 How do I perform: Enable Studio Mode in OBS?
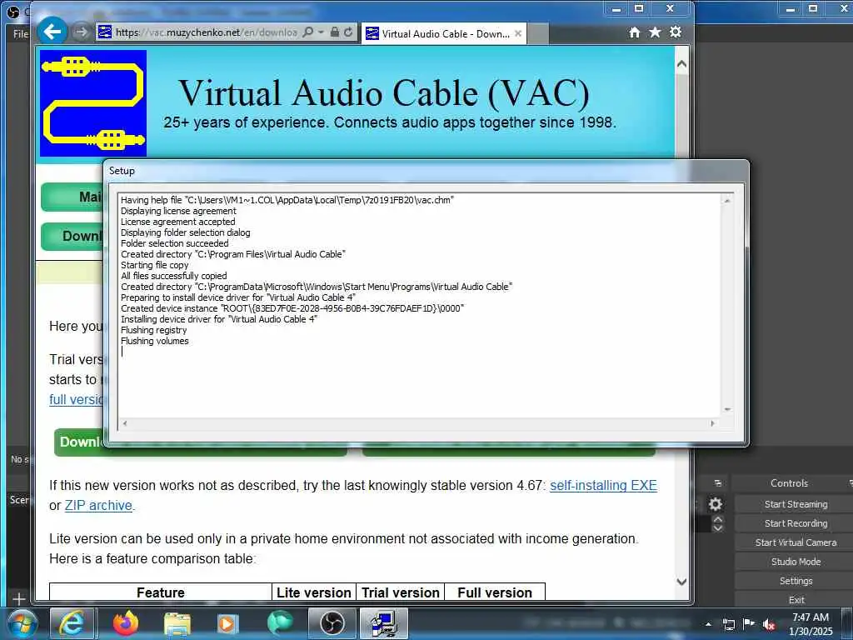click(796, 561)
